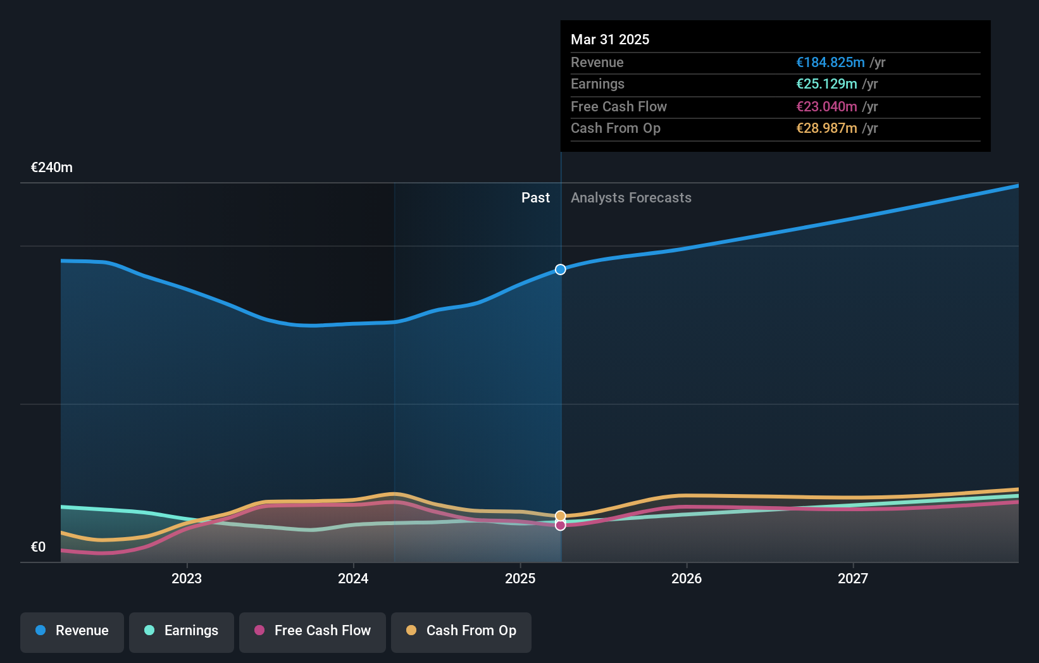Click the 2027 x-axis label
This screenshot has width=1039, height=663.
pyautogui.click(x=853, y=578)
